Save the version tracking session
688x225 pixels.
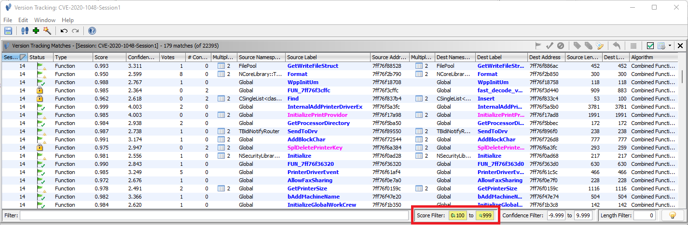pyautogui.click(x=8, y=31)
